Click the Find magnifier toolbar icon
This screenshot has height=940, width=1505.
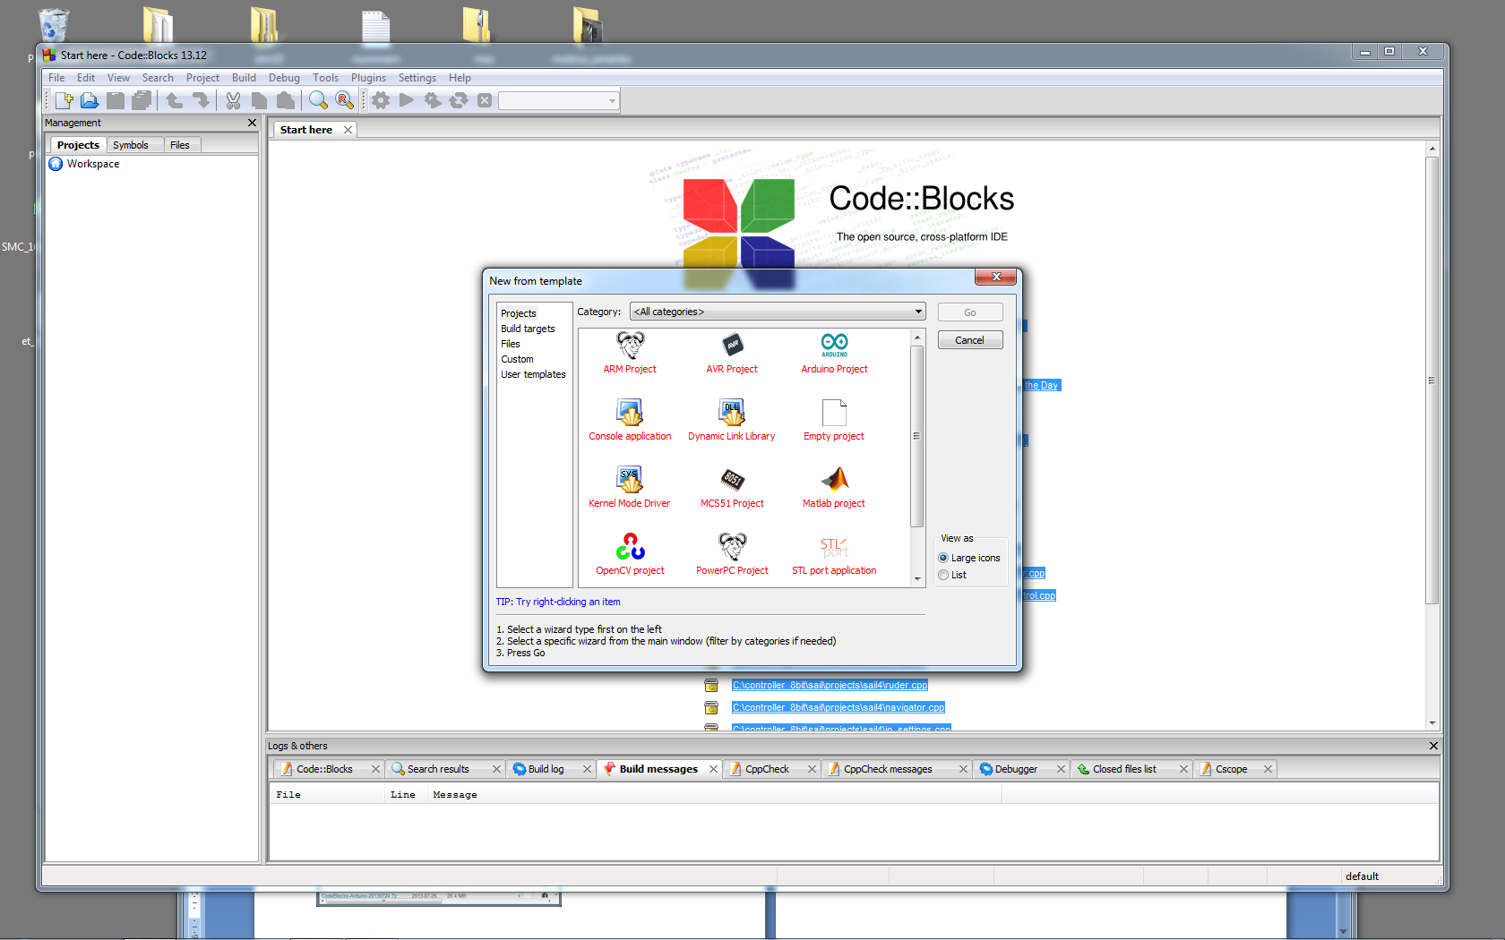pyautogui.click(x=318, y=100)
